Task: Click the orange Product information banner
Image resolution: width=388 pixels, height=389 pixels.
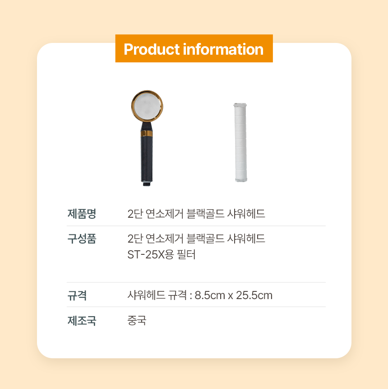Action: (x=194, y=48)
